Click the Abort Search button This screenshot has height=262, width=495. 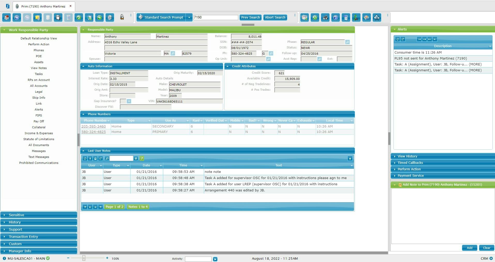[275, 18]
